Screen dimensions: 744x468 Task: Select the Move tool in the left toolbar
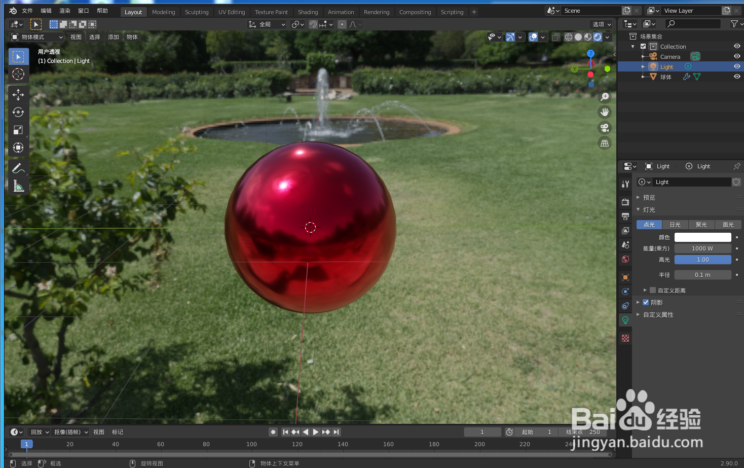pyautogui.click(x=18, y=94)
